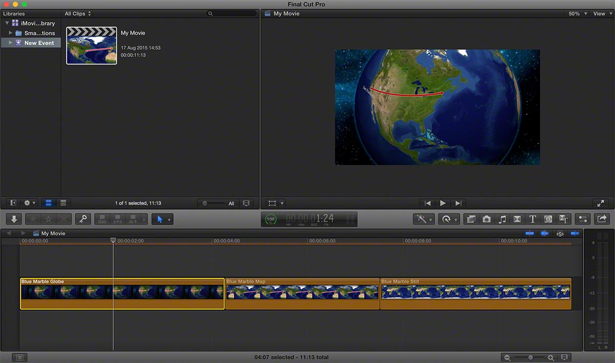Expand the iMovie Library disclosure triangle
Viewport: 615px width, 363px height.
[6, 23]
